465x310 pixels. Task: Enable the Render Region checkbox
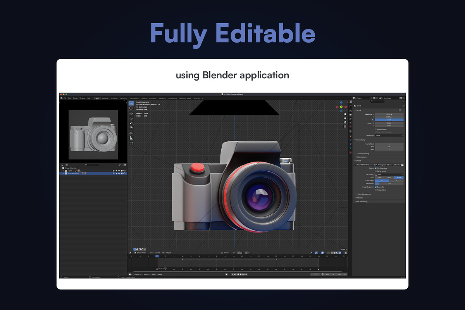coord(376,129)
